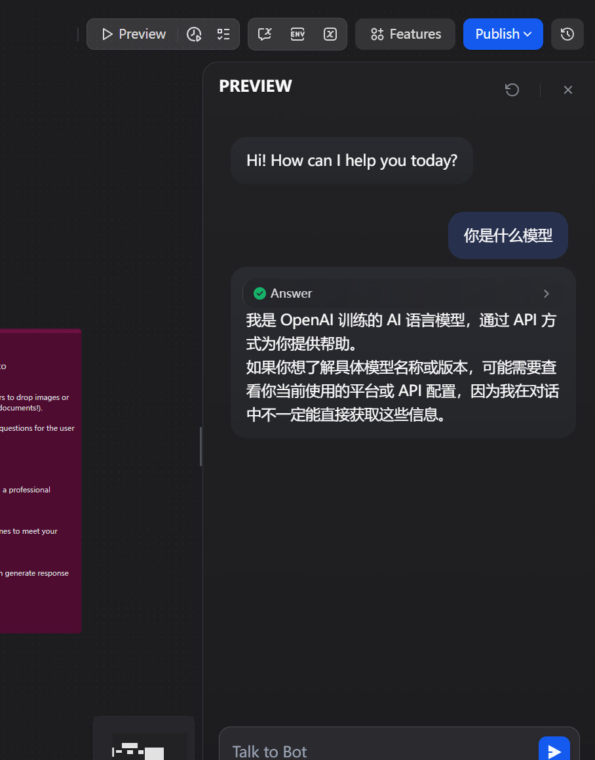This screenshot has height=760, width=595.
Task: Focus the Talk to Bot input
Action: [x=383, y=751]
